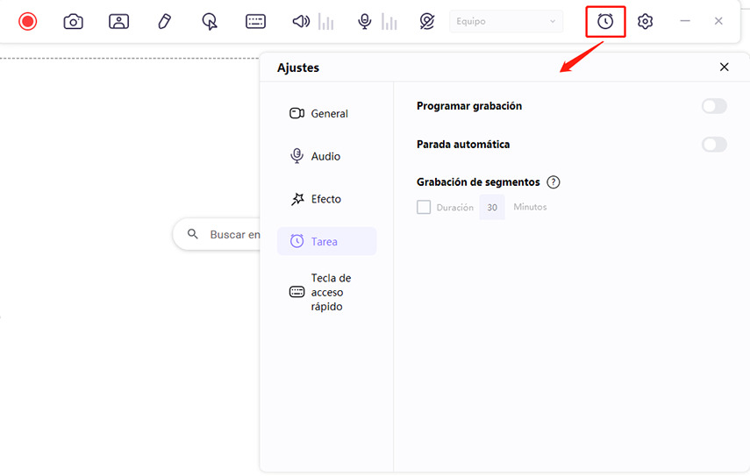
Task: Toggle the mouse cursor effect icon
Action: [210, 21]
